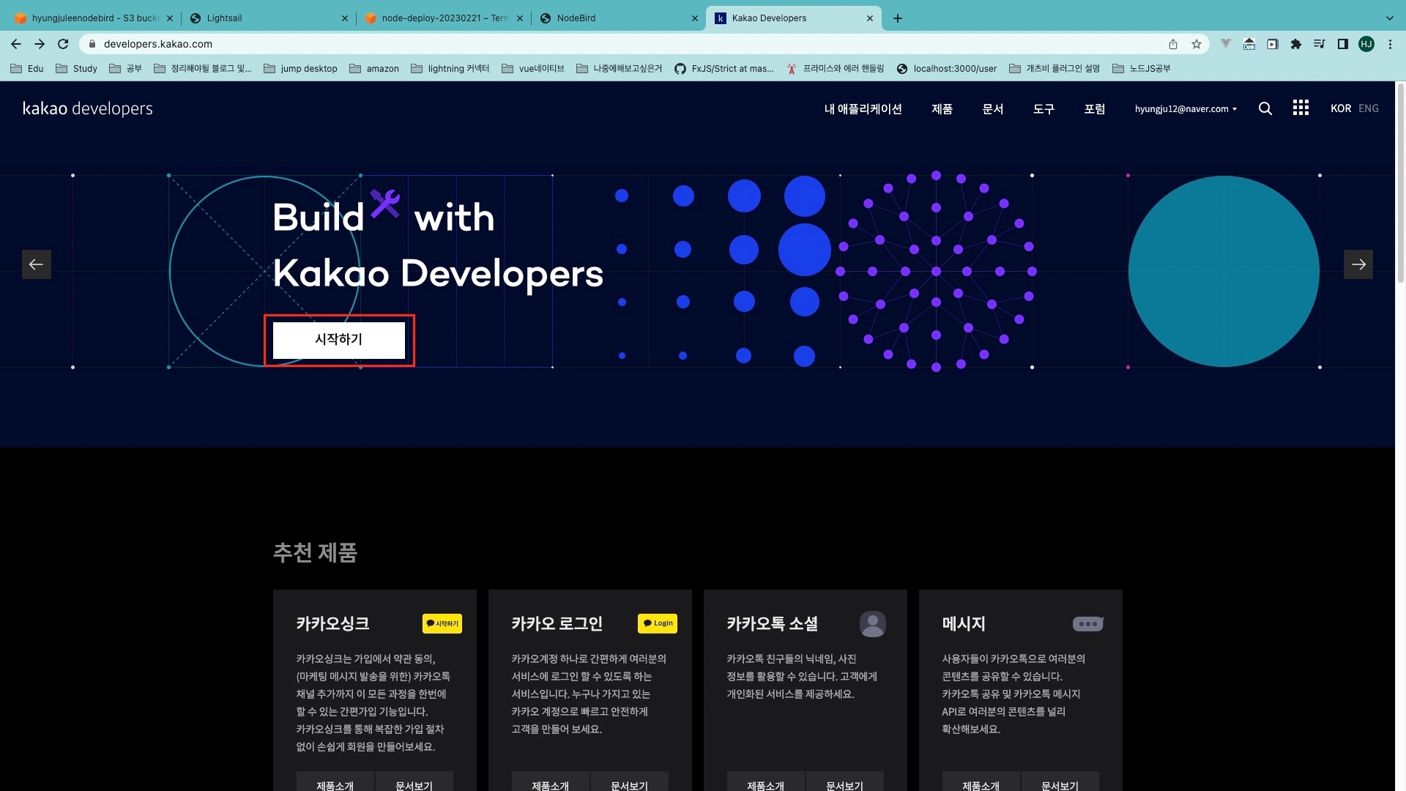Open the jump desktop bookmark folder
1406x791 pixels.
[x=300, y=69]
